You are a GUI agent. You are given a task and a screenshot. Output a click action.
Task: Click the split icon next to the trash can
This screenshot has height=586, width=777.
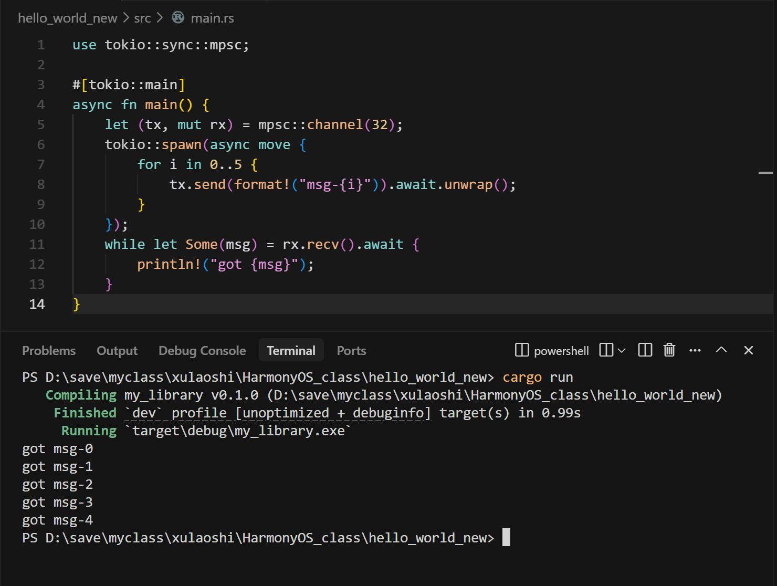coord(645,350)
